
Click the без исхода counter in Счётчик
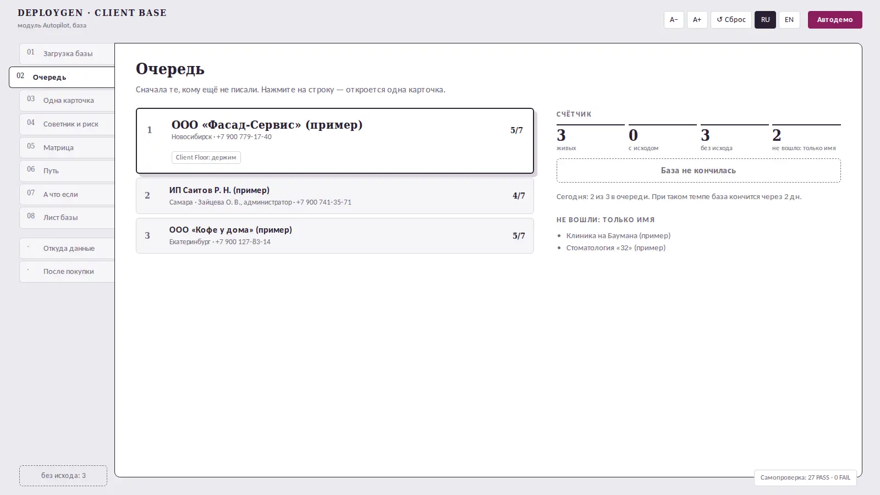pyautogui.click(x=734, y=139)
